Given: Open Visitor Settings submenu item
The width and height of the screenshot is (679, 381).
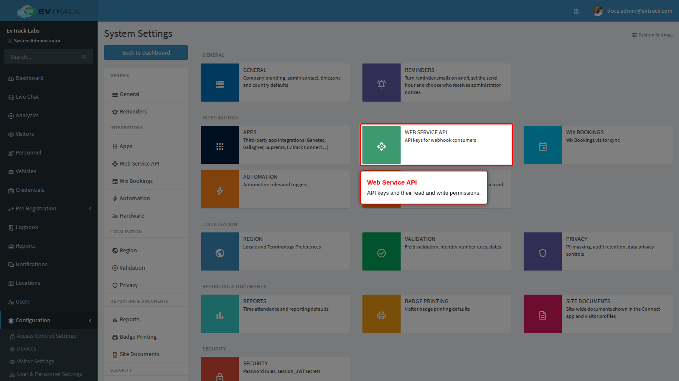Looking at the screenshot, I should [49, 362].
